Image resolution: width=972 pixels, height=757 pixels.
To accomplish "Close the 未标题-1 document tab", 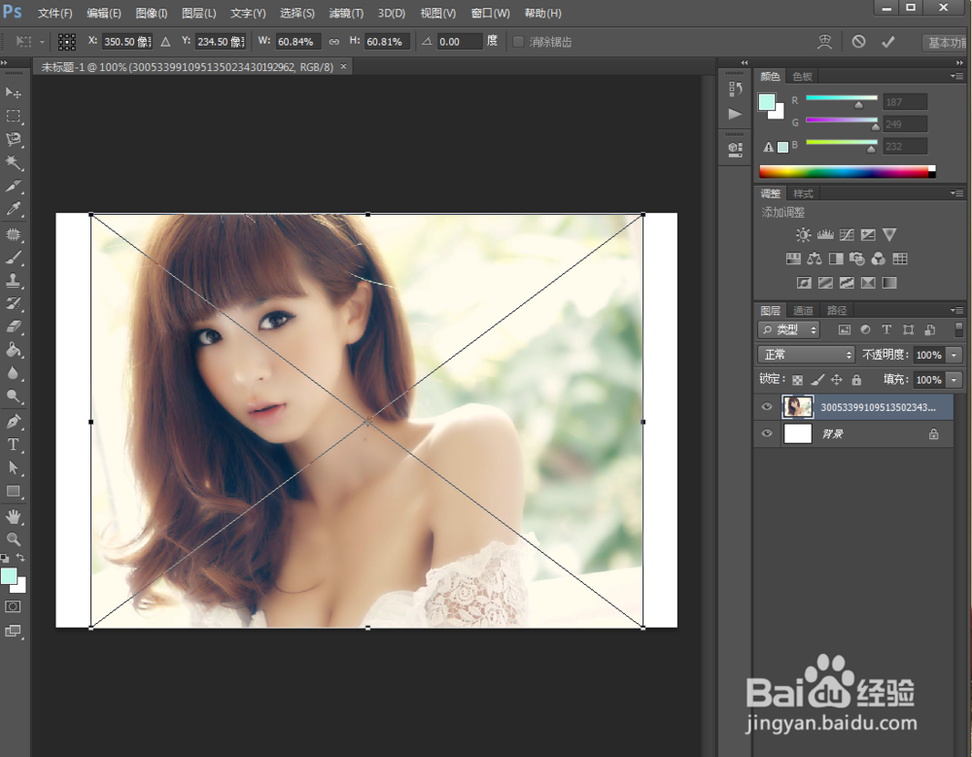I will (x=343, y=66).
